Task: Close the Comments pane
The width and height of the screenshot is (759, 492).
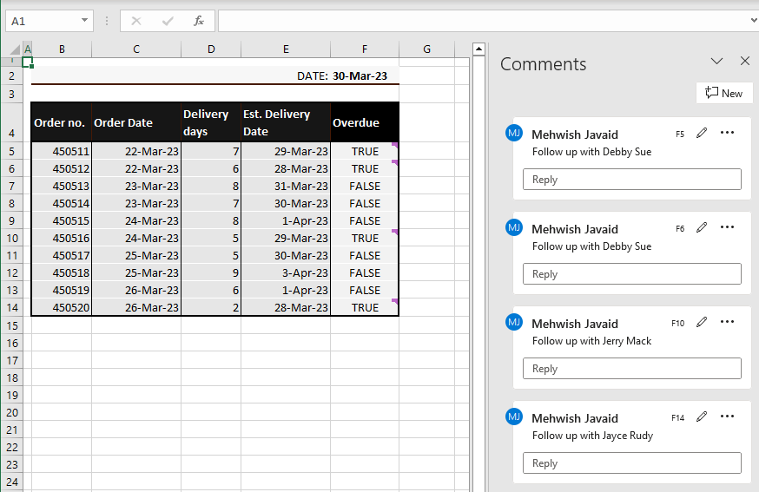Action: (744, 62)
